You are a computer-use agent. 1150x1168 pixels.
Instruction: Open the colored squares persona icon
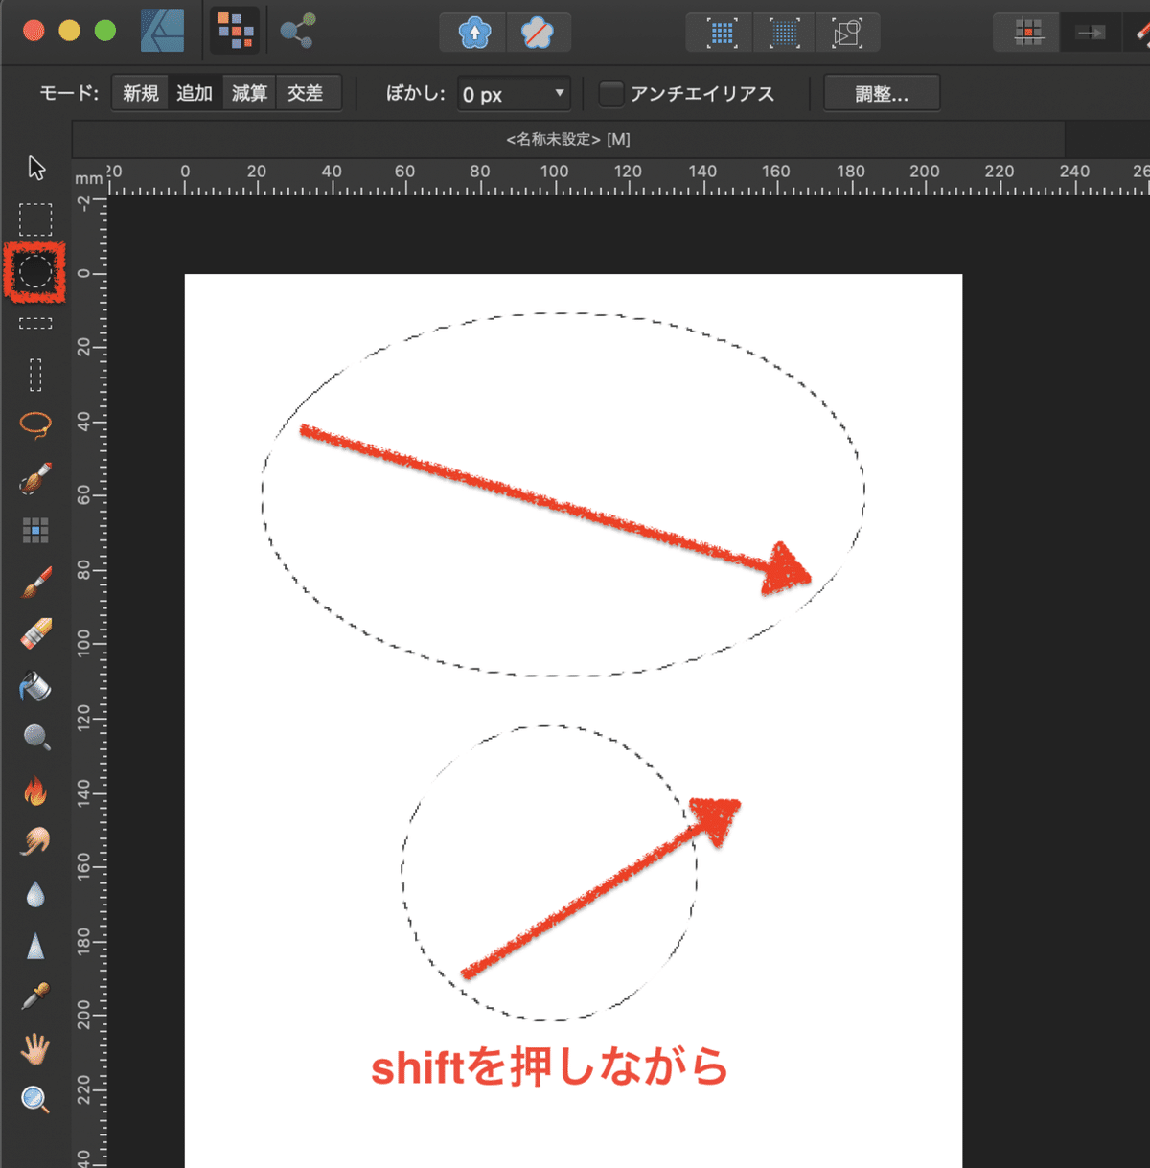tap(235, 31)
